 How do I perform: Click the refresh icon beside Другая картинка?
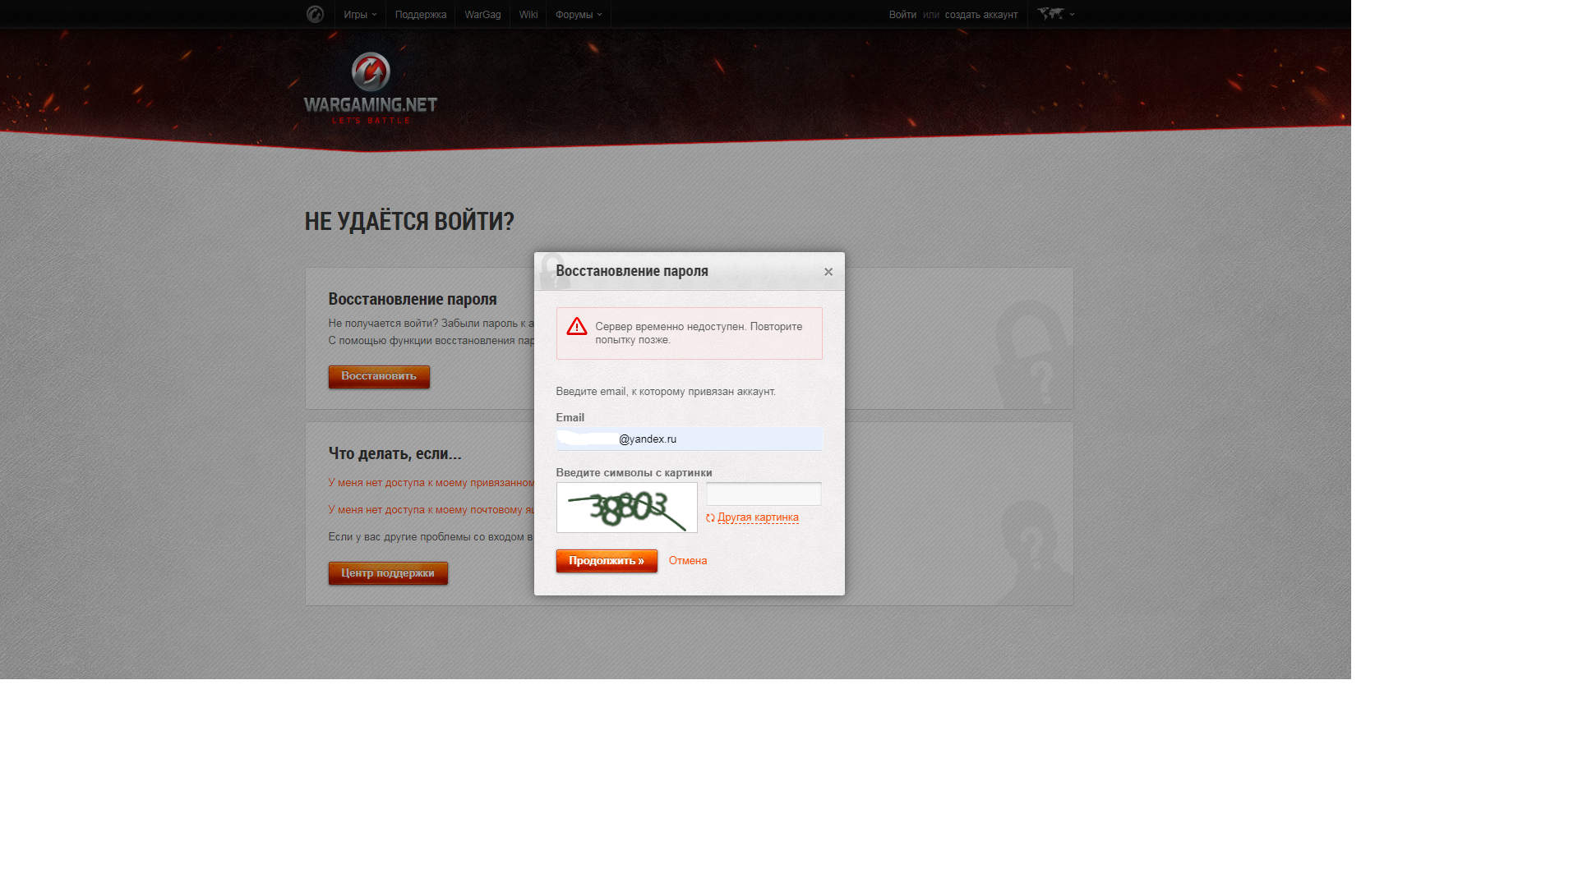coord(710,518)
